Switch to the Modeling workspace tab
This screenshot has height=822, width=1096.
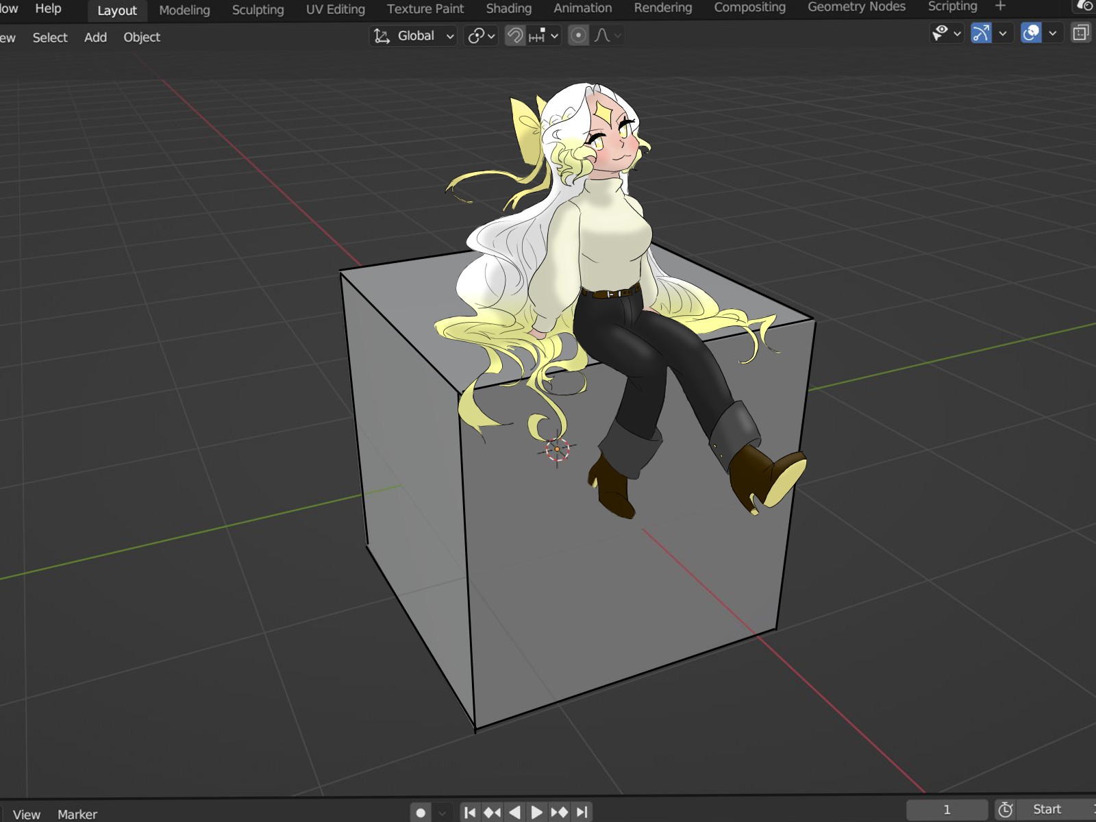[x=184, y=10]
